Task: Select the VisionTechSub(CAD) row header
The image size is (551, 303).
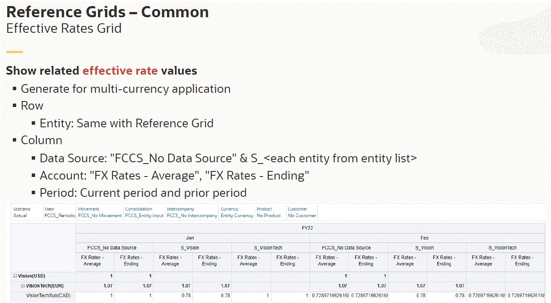Action: click(x=43, y=296)
